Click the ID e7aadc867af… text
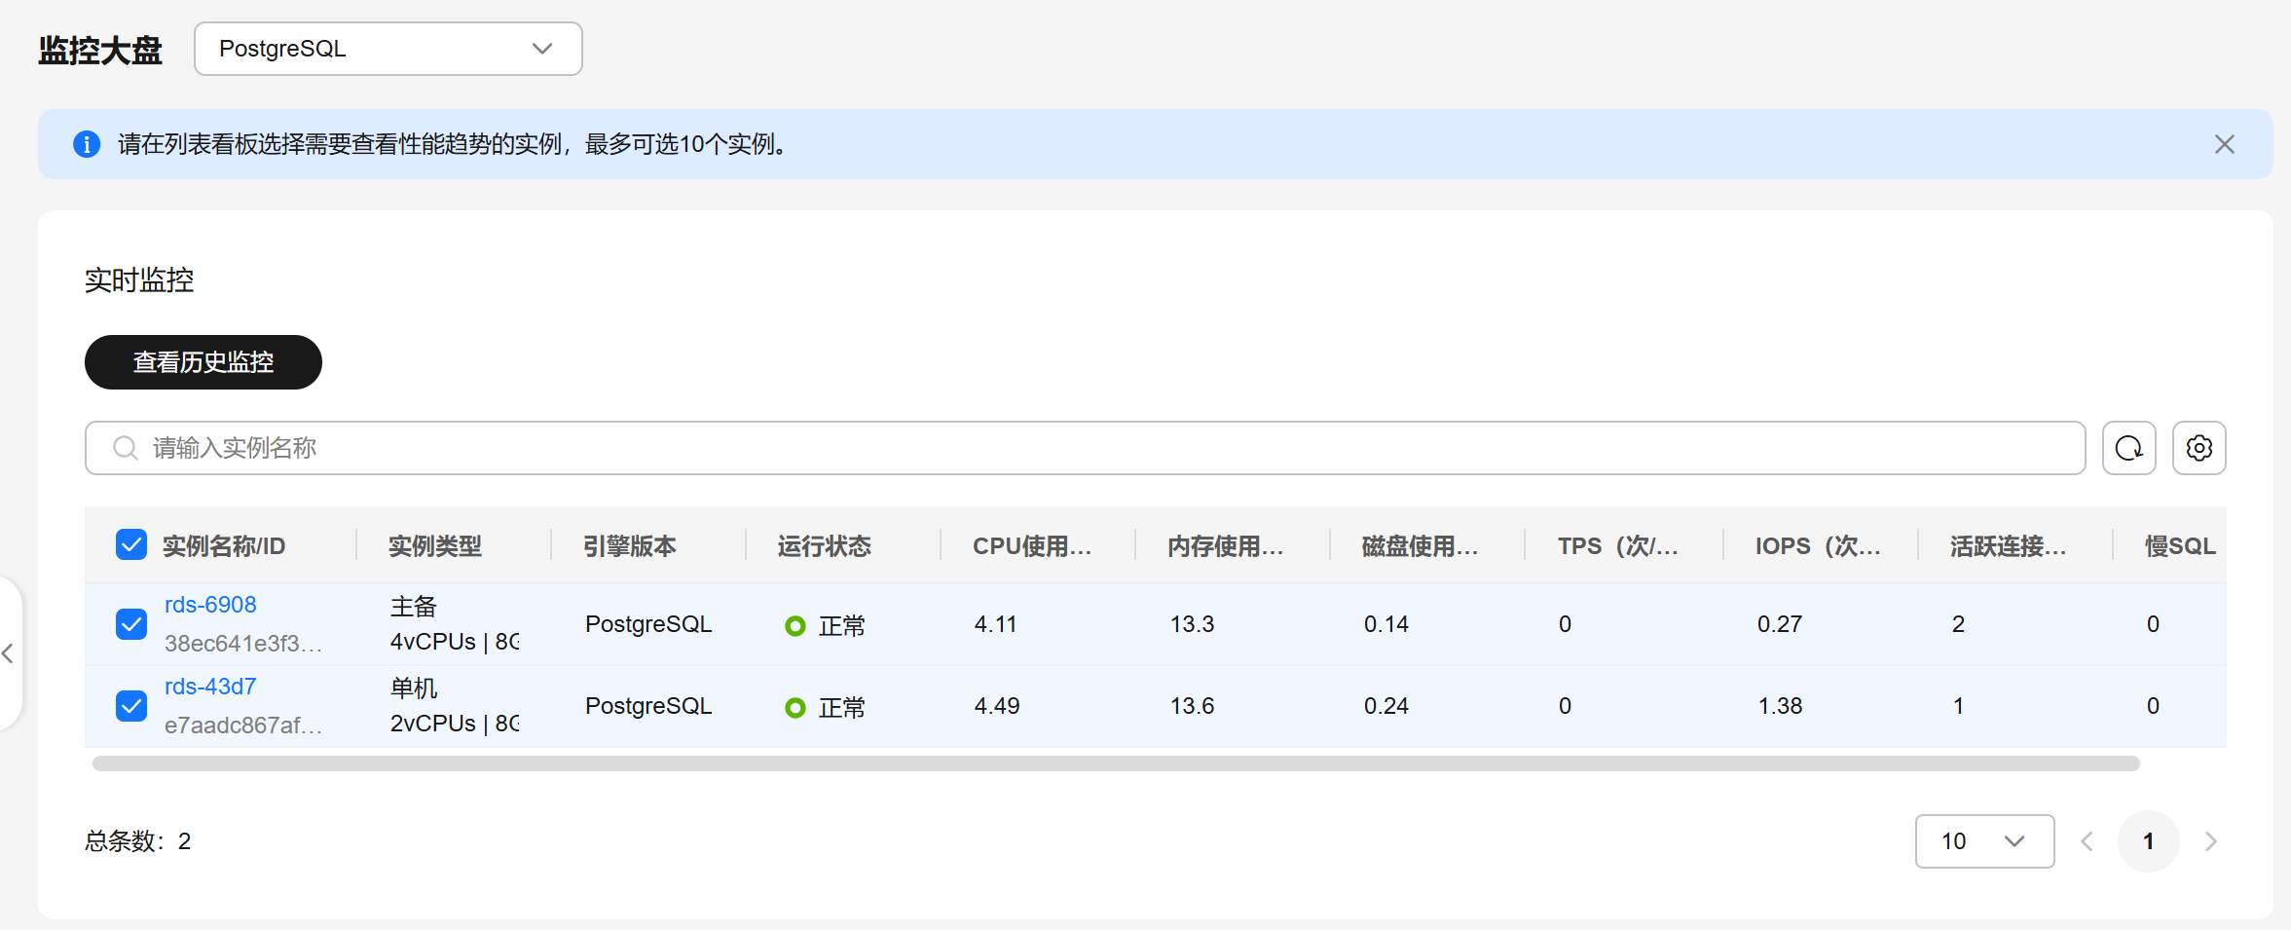 click(x=243, y=725)
